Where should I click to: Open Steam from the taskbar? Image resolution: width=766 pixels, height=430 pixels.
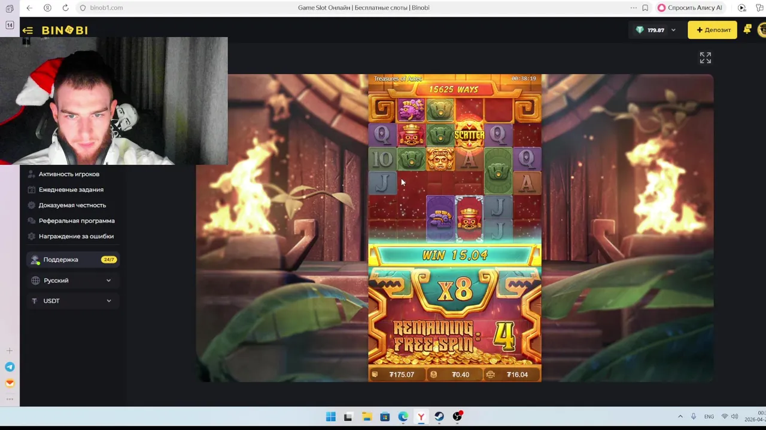coord(439,417)
